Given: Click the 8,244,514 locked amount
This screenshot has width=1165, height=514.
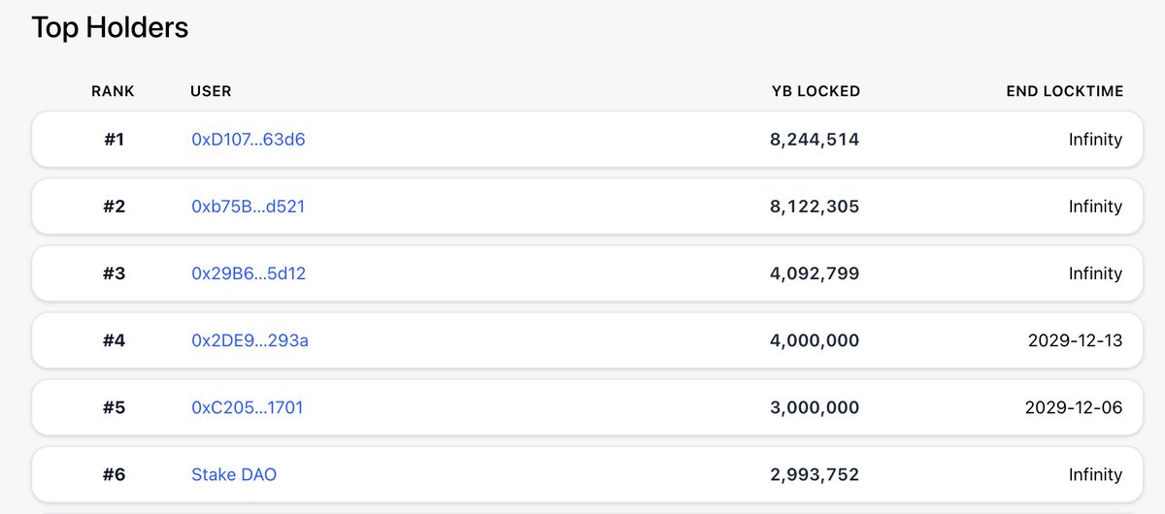Looking at the screenshot, I should coord(815,140).
